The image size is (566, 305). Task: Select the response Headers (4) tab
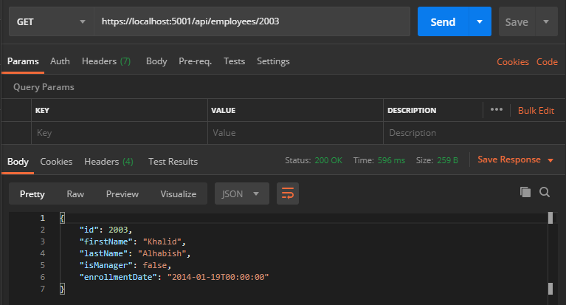point(108,162)
